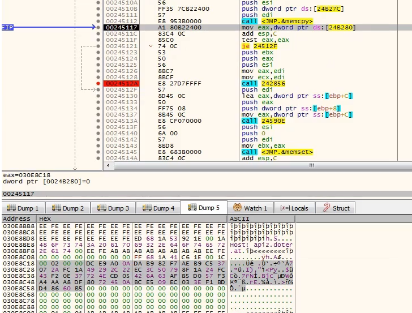Select the je 24512F jump instruction
This screenshot has width=412, height=313.
pos(257,46)
